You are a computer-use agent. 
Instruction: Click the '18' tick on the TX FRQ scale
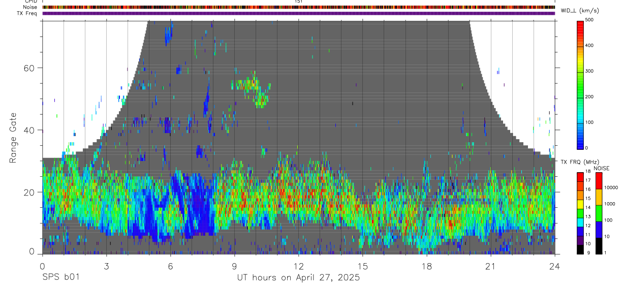tap(588, 172)
